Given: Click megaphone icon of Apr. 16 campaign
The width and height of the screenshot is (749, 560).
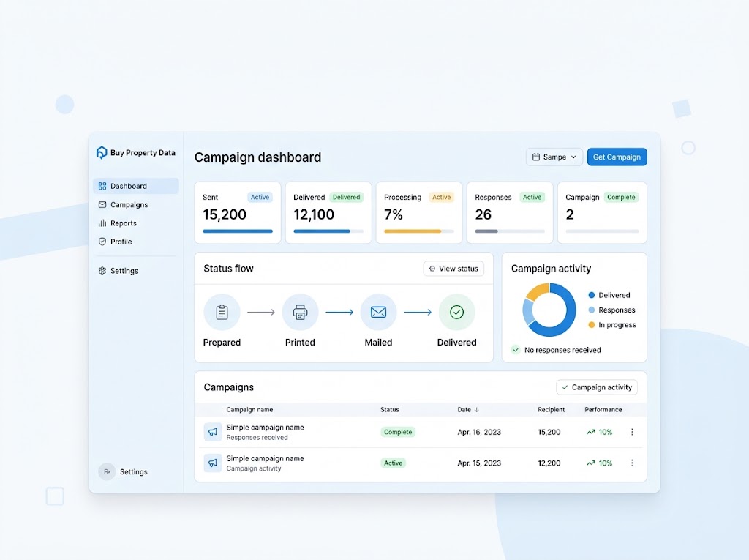Looking at the screenshot, I should click(213, 432).
